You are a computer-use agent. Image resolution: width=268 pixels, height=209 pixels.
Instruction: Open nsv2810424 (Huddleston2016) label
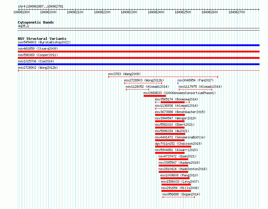click(x=183, y=169)
